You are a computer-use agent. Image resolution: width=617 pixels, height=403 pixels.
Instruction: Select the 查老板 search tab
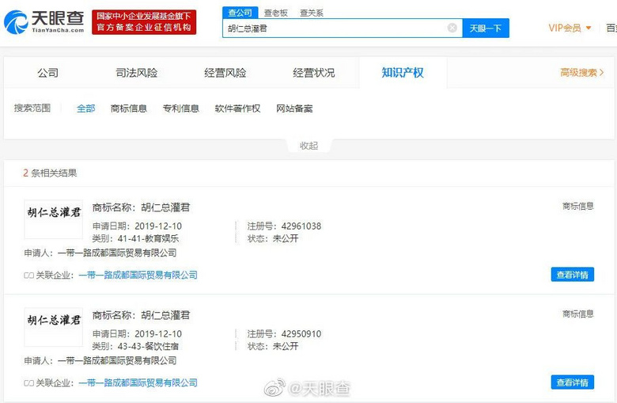click(276, 13)
